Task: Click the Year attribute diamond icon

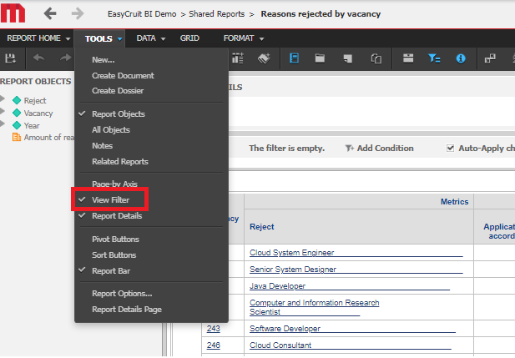Action: 17,125
